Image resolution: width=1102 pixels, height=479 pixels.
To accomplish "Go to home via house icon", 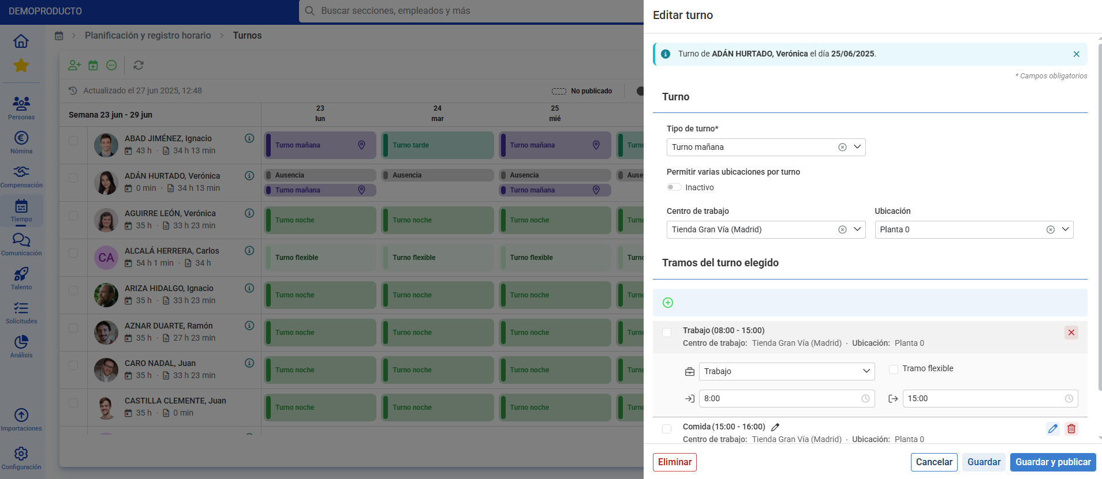I will coord(21,41).
